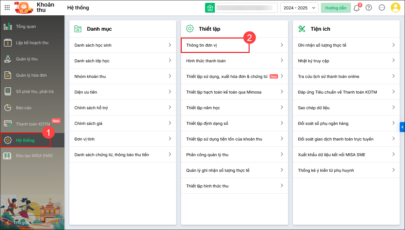Go to Báo cáo in sidebar
Image resolution: width=405 pixels, height=230 pixels.
click(x=23, y=108)
